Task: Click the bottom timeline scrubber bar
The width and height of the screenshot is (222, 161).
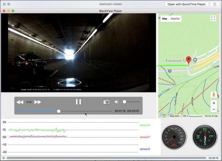Action: (106, 158)
